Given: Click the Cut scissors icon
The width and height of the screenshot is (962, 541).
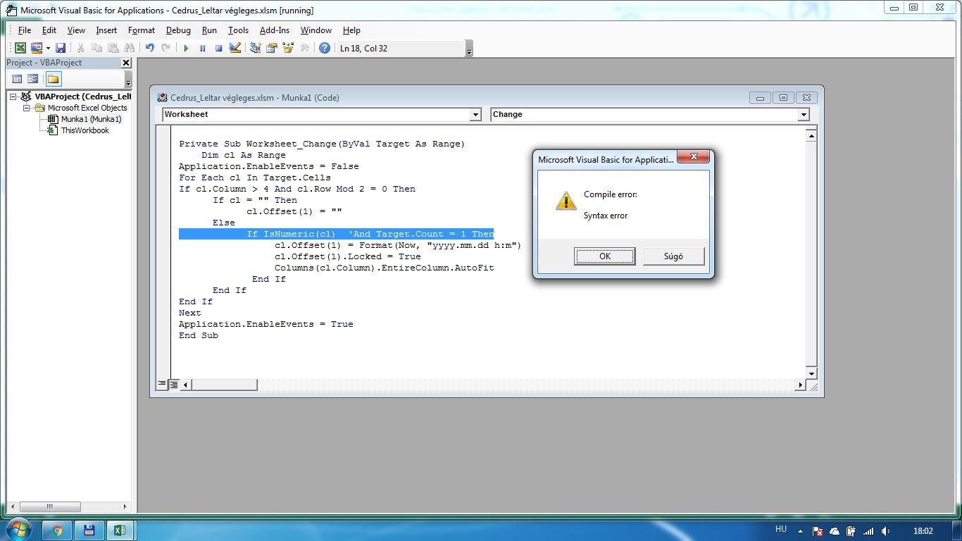Looking at the screenshot, I should pos(81,48).
